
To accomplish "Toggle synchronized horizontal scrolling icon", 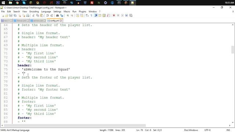I will (82, 15).
